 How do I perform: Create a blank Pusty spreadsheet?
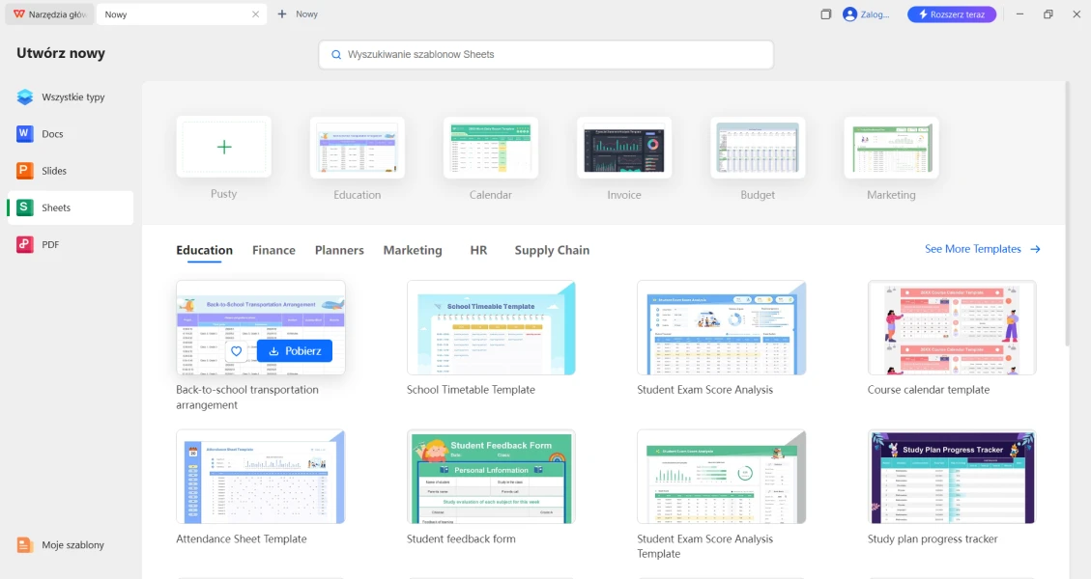pyautogui.click(x=224, y=148)
